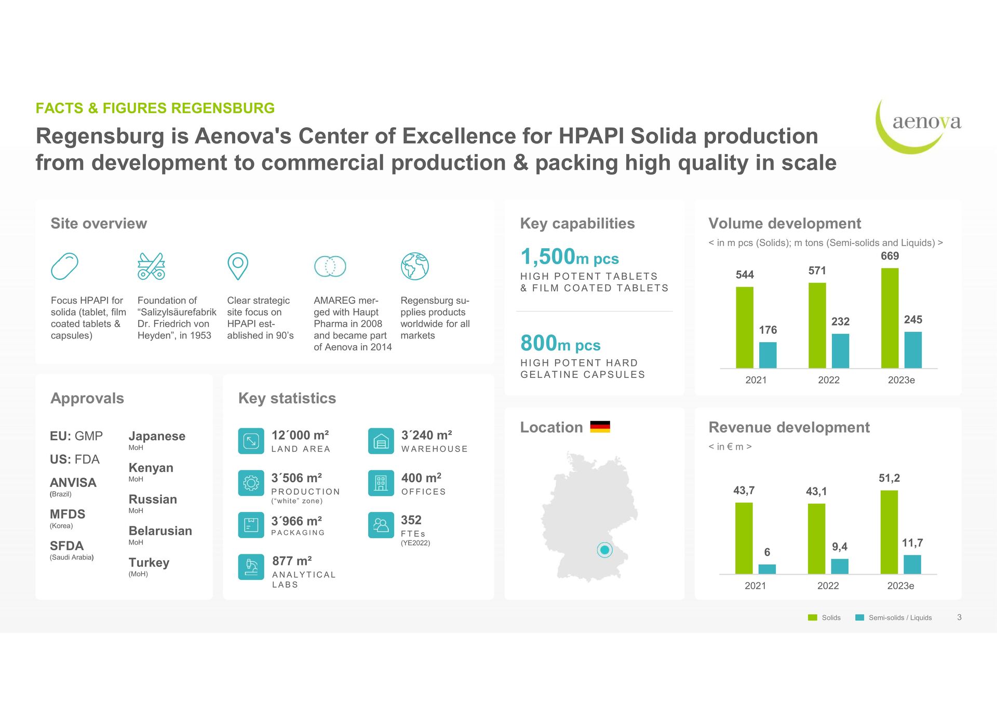The height and width of the screenshot is (705, 997).
Task: Click the 3´506 m² production value
Action: click(x=297, y=478)
